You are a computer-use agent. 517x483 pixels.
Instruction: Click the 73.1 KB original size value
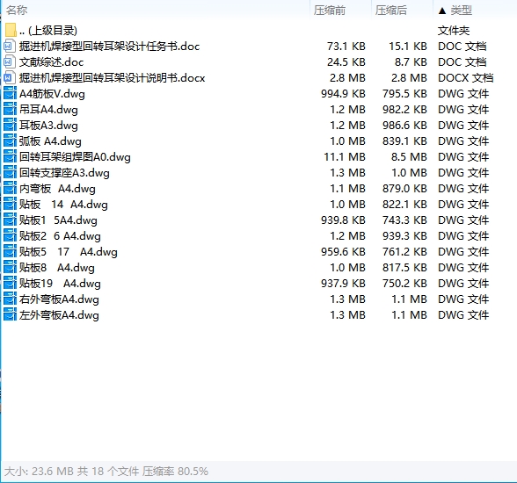(346, 46)
